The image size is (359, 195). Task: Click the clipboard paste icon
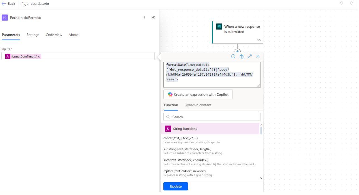pos(242,56)
